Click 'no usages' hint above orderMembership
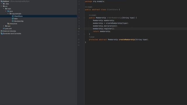Screen dimensions: 187x105 tap(93, 15)
